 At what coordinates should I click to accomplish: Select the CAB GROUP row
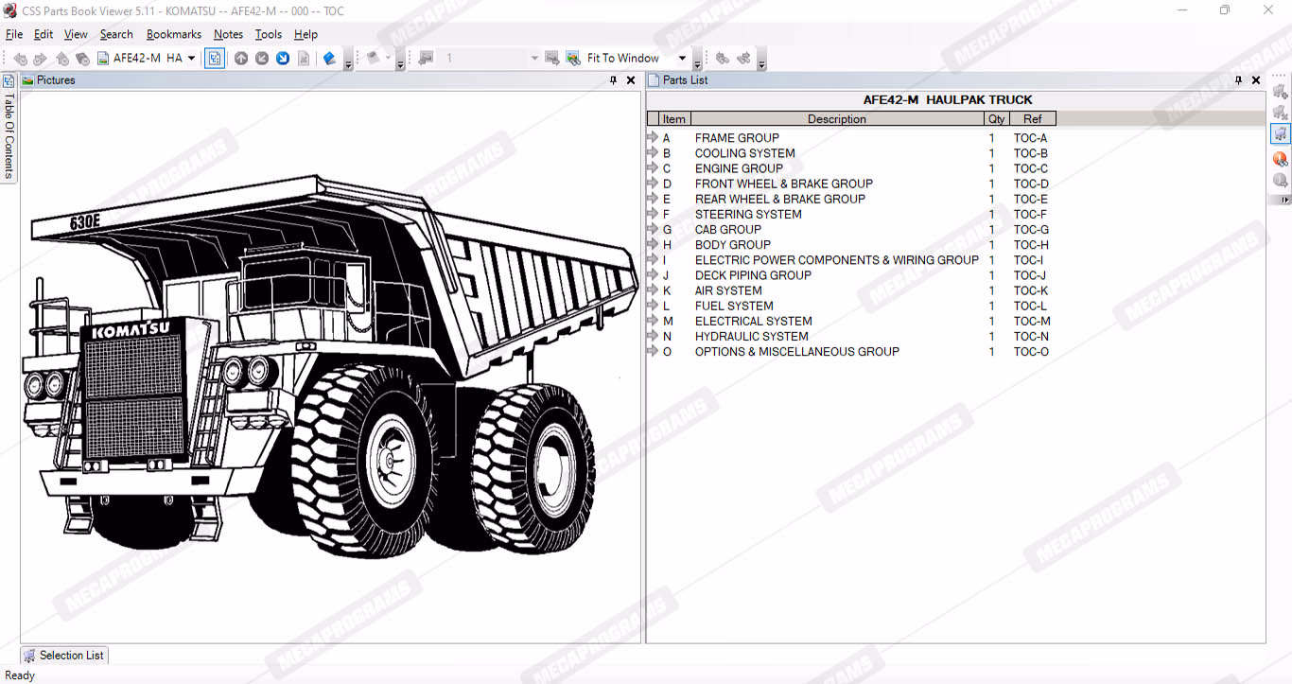(x=727, y=230)
